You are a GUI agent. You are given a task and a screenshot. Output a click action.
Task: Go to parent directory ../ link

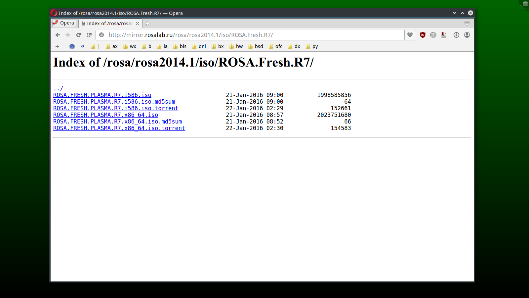(58, 88)
